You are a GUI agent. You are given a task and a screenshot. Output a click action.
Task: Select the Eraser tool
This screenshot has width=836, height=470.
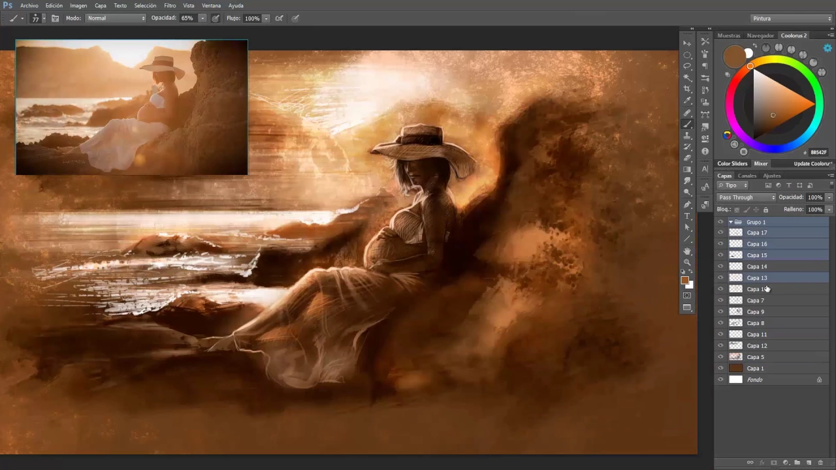point(687,158)
